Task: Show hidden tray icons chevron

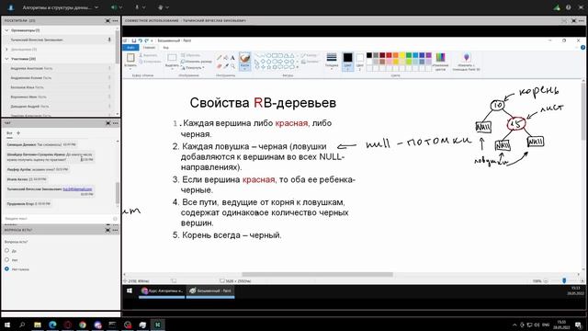Action: [514, 325]
